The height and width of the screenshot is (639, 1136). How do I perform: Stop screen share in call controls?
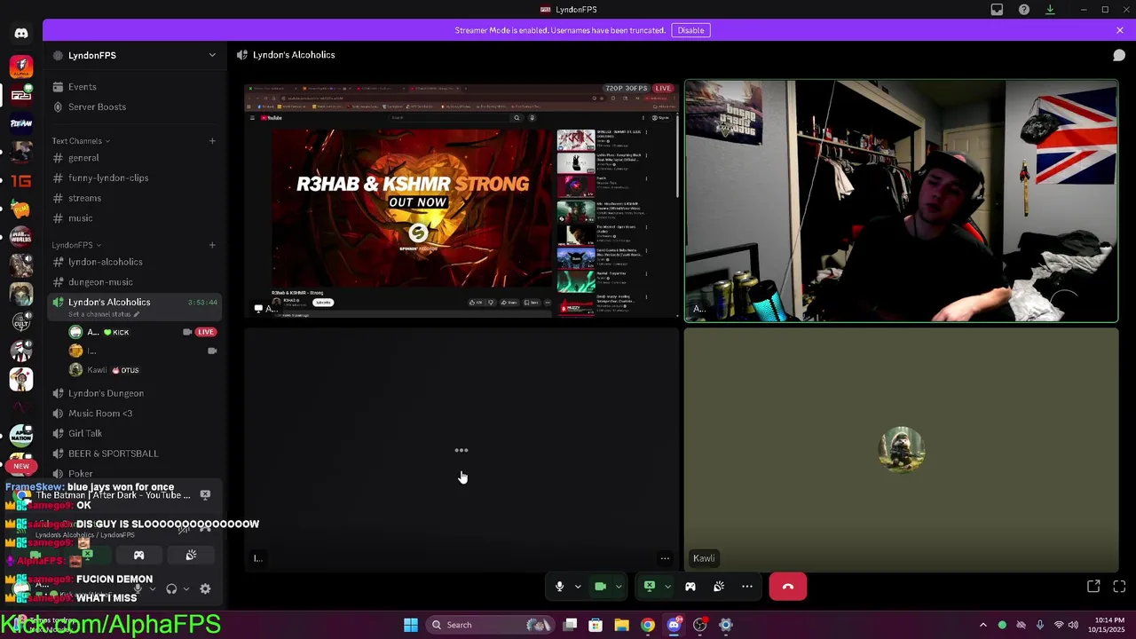(x=650, y=587)
